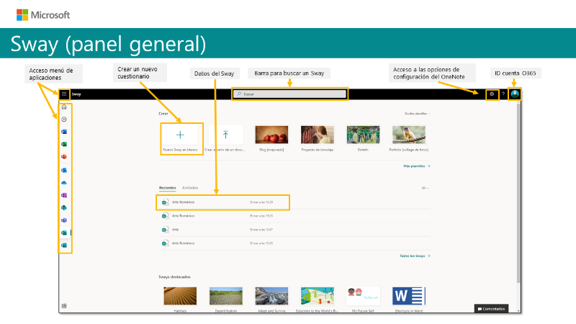Click the Sway title in header
This screenshot has height=324, width=576.
pos(76,94)
